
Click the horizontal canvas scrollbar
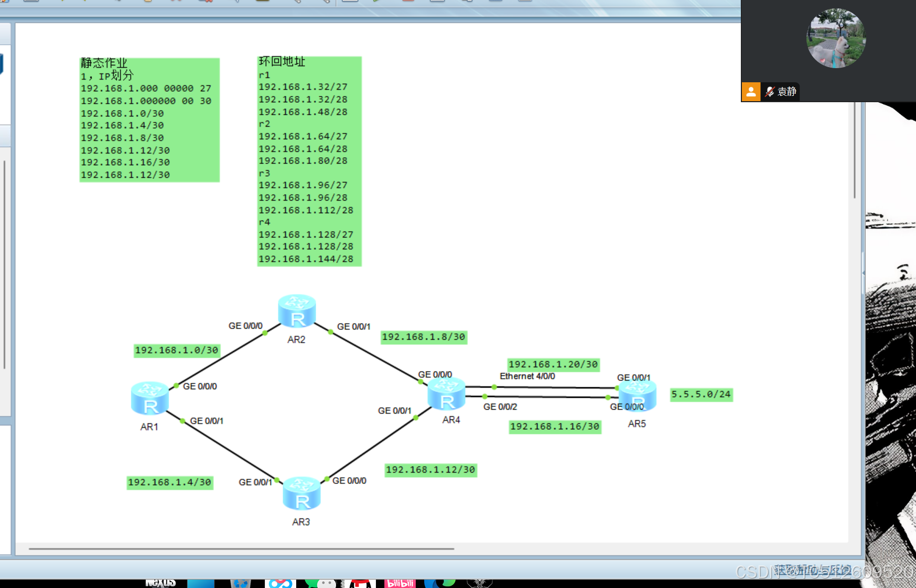point(241,549)
